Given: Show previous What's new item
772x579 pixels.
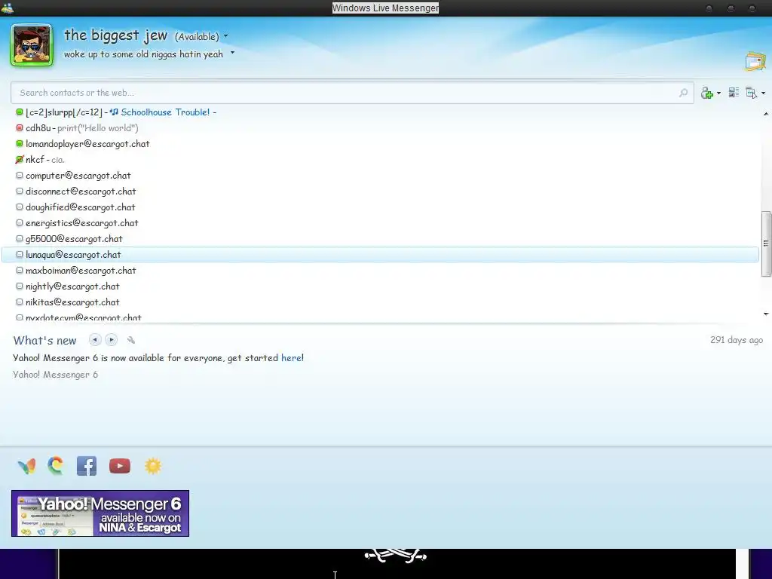Looking at the screenshot, I should pos(95,340).
